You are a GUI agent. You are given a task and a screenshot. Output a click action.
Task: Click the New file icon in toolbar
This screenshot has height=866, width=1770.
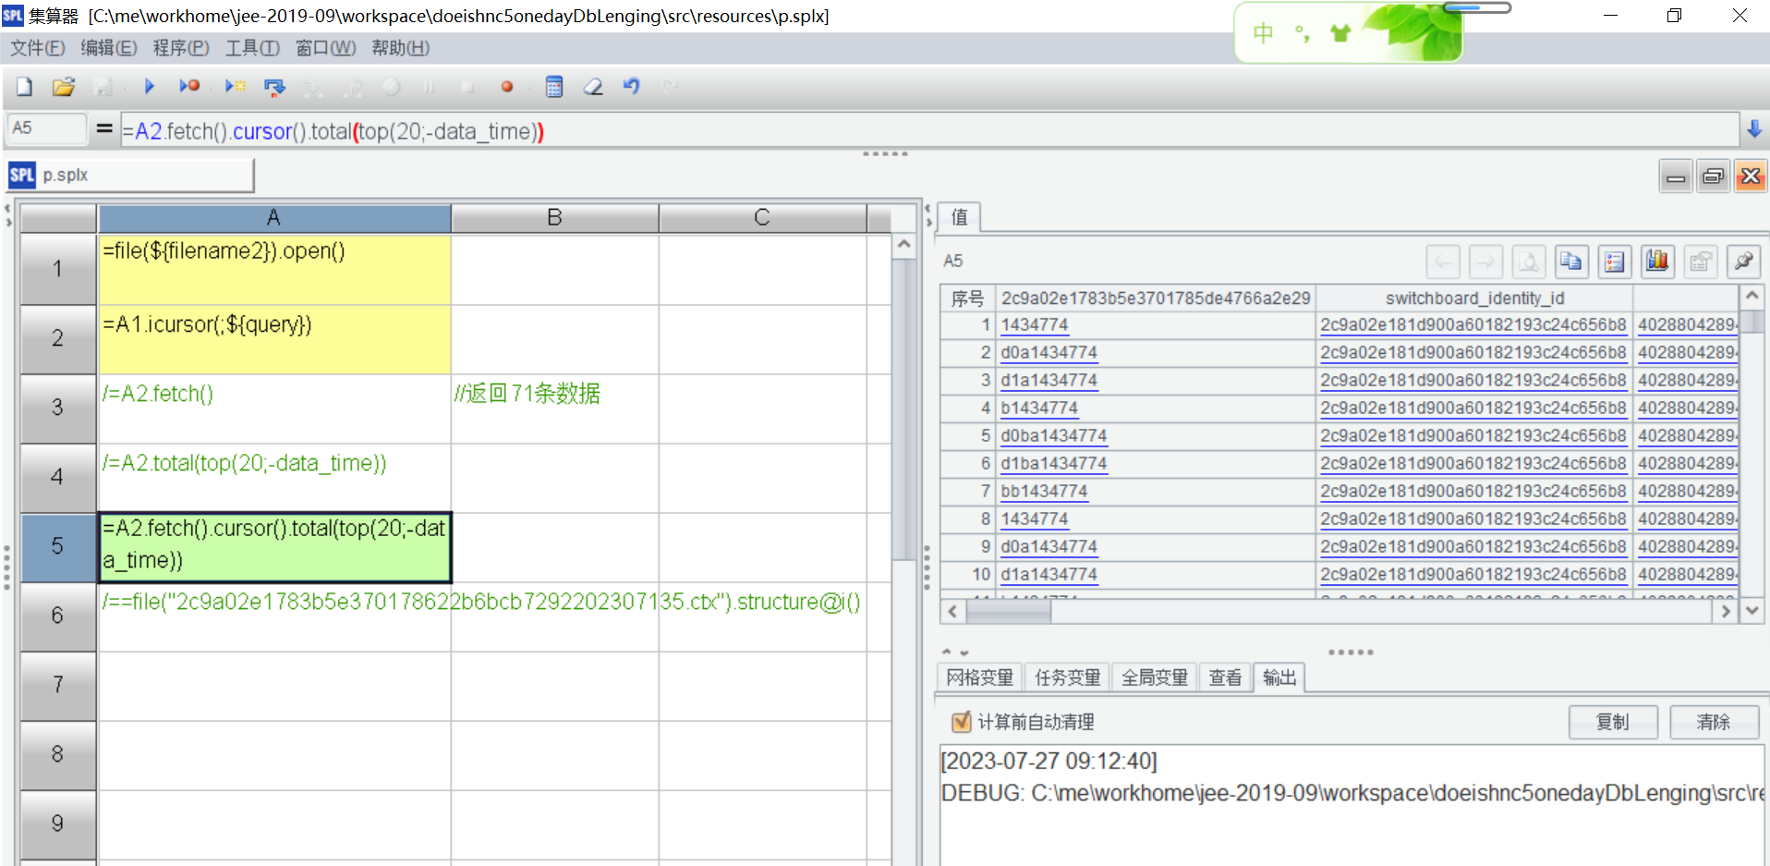tap(24, 87)
